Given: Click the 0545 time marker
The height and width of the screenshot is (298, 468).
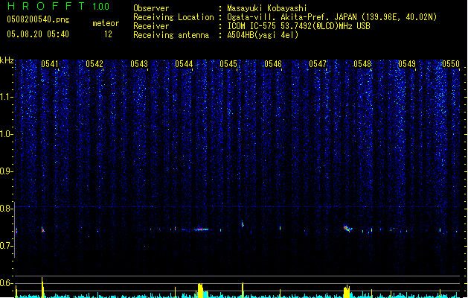Looking at the screenshot, I should 228,64.
